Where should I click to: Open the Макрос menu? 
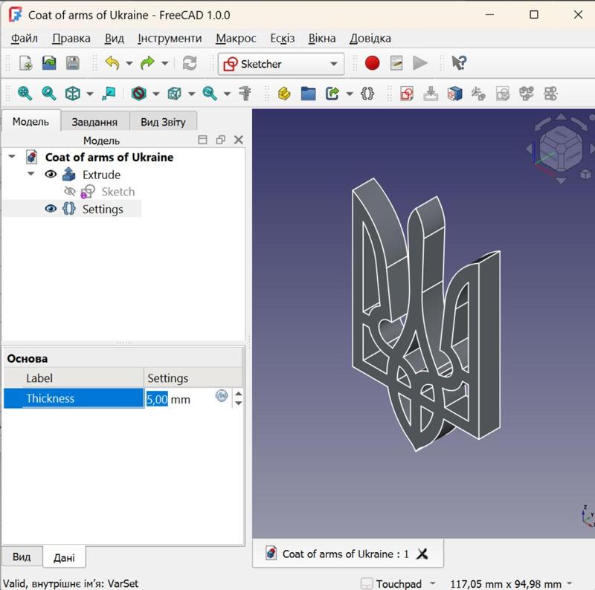point(236,39)
